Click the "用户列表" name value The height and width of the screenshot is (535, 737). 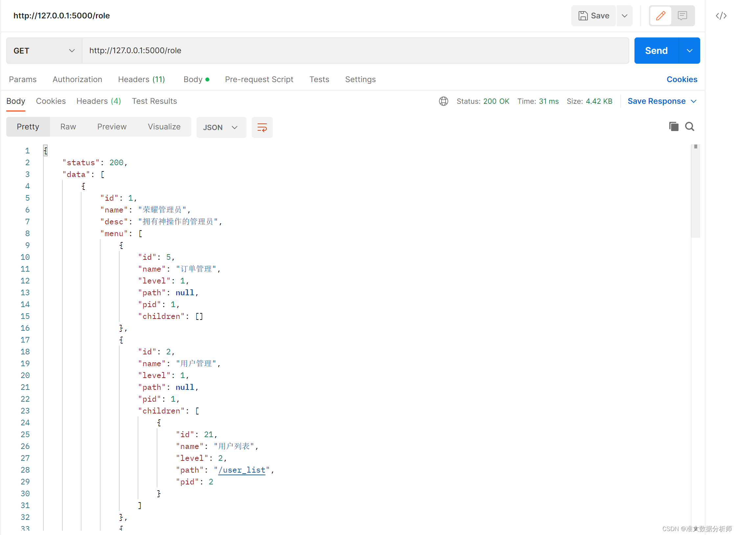pyautogui.click(x=234, y=446)
